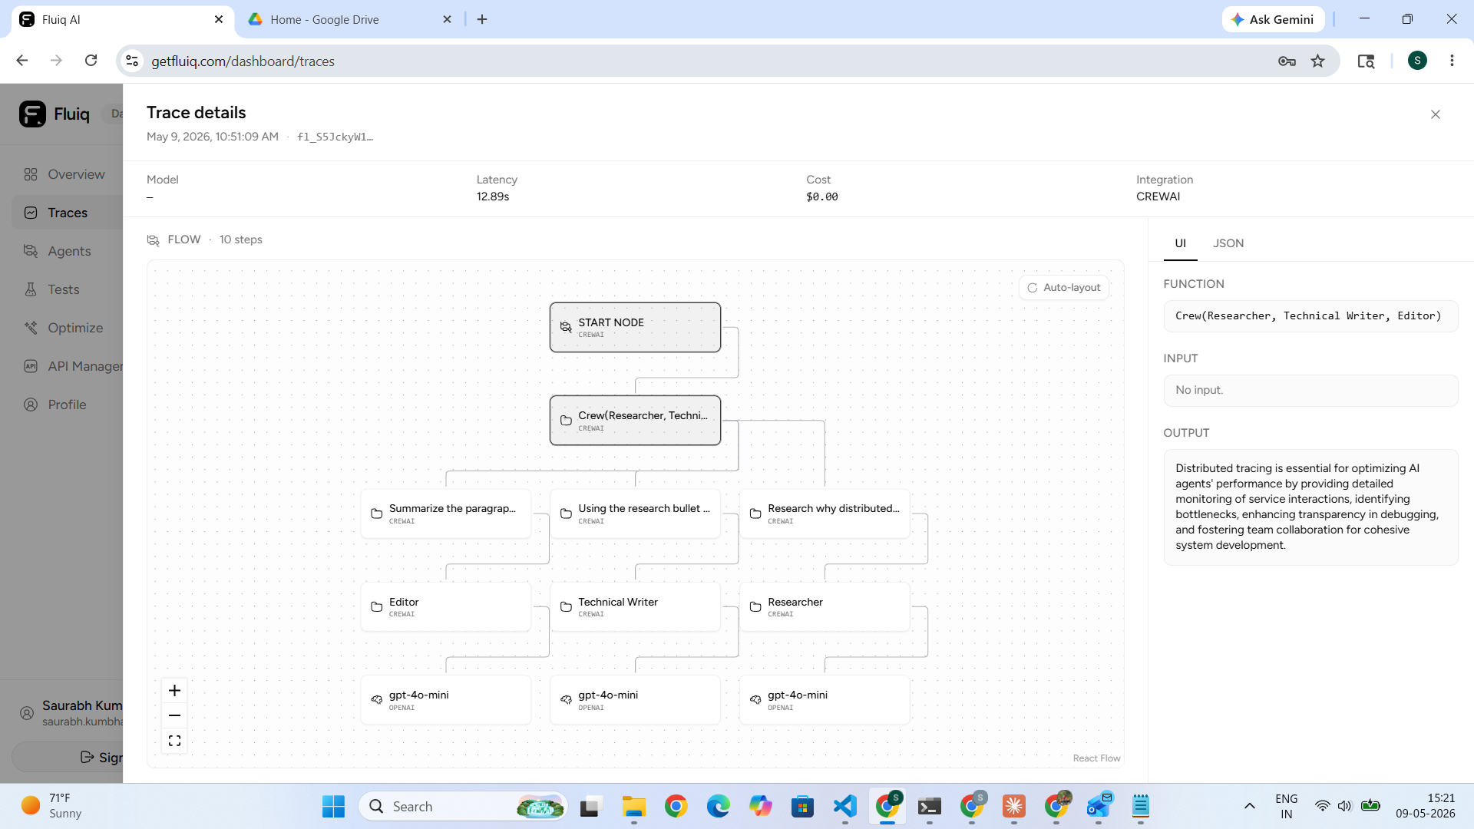Show hidden system tray icons
The height and width of the screenshot is (829, 1474).
1249,806
